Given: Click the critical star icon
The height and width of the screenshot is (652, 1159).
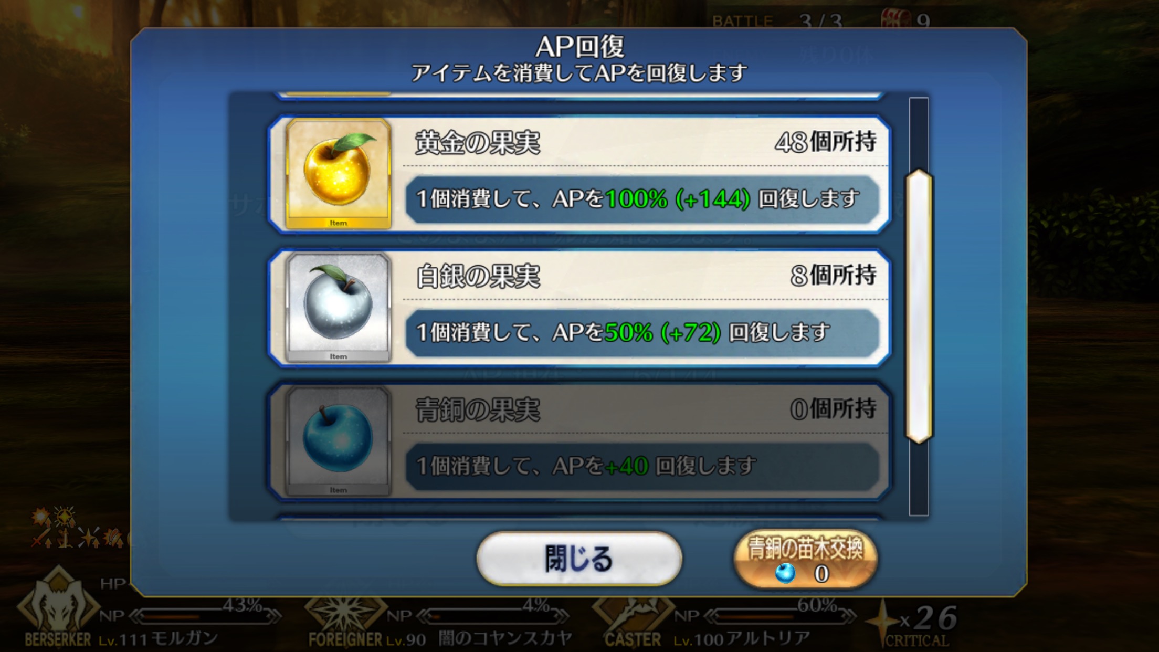Looking at the screenshot, I should click(883, 622).
